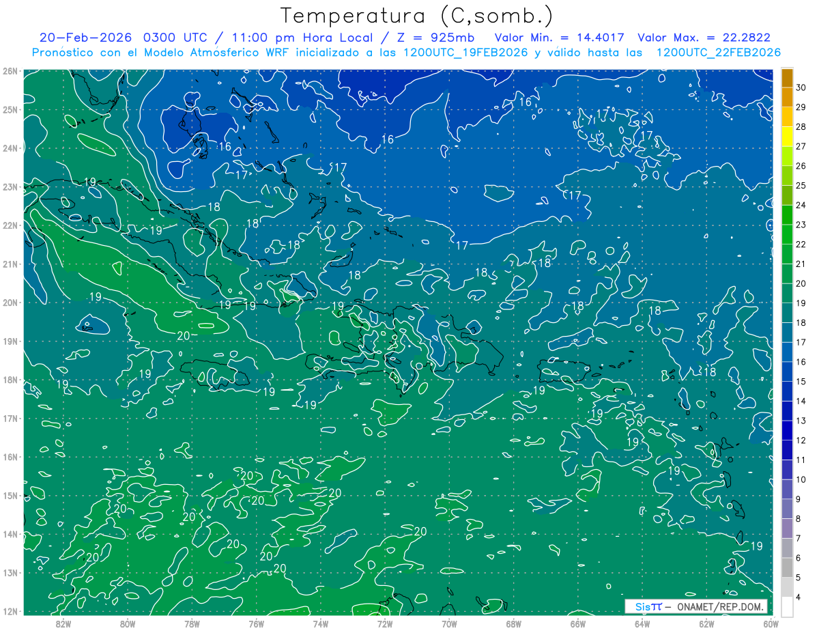Pick the color bar swatch labeled 7
819x633 pixels.
(x=788, y=528)
